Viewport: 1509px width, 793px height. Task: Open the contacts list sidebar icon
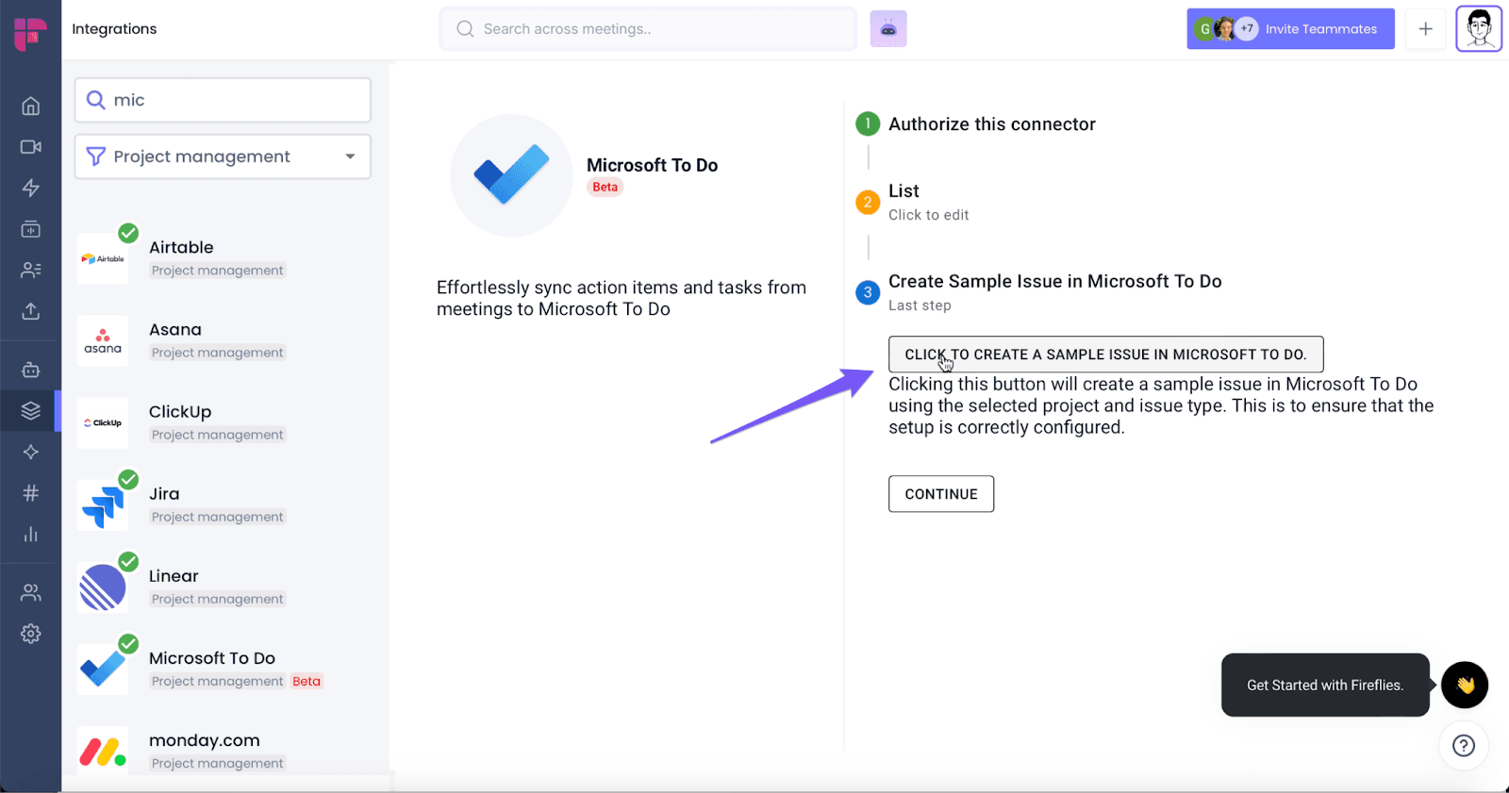point(31,271)
